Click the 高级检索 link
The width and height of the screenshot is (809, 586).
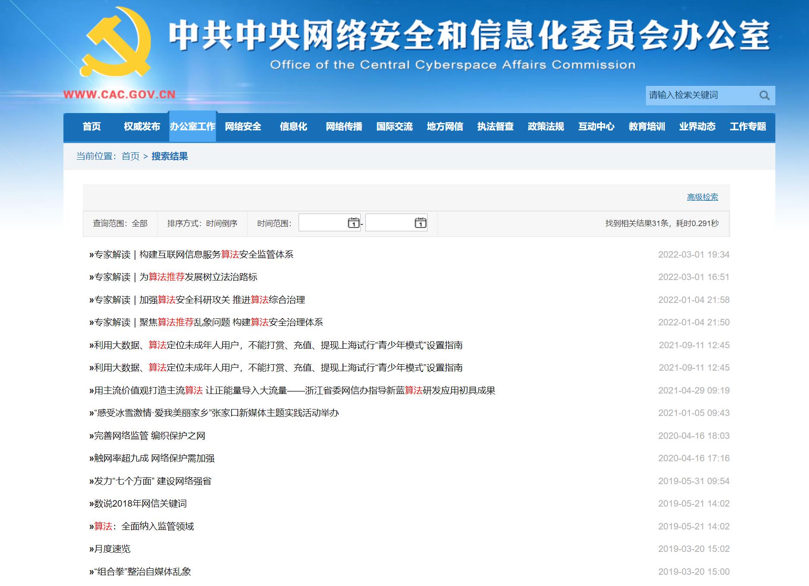point(702,197)
